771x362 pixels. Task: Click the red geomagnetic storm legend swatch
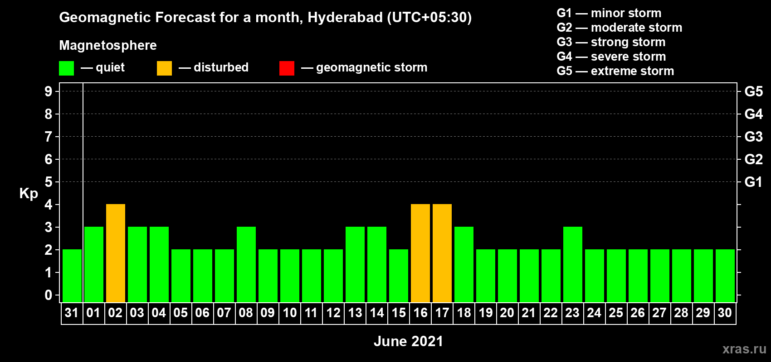click(287, 68)
